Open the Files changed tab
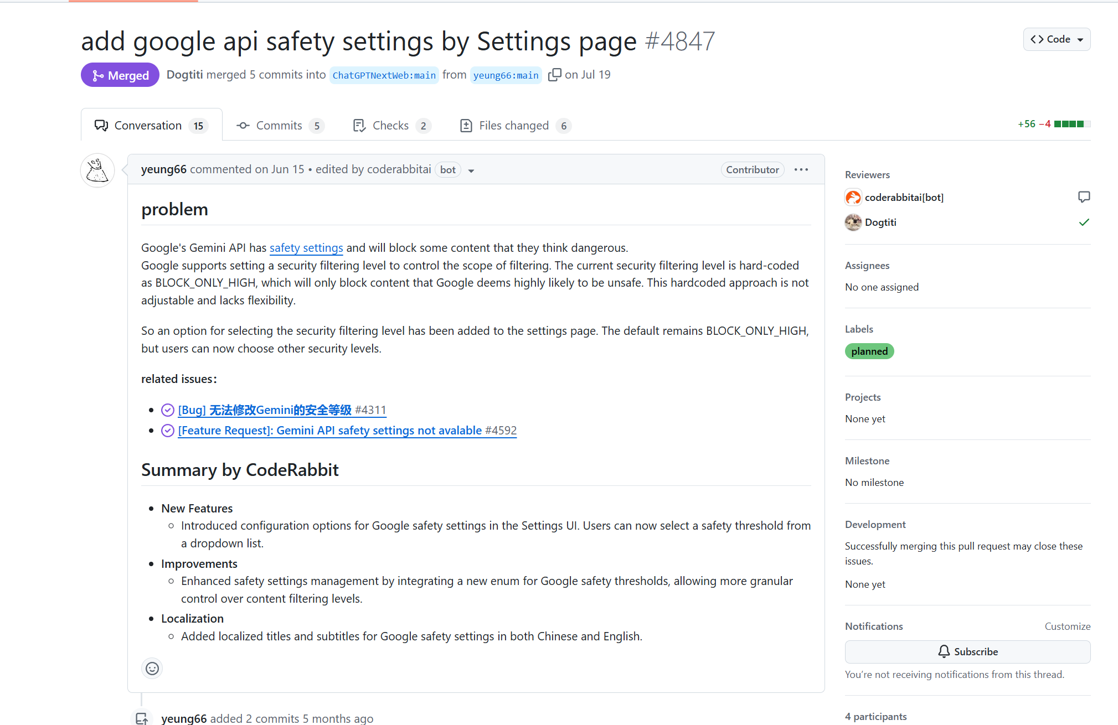 coord(516,126)
